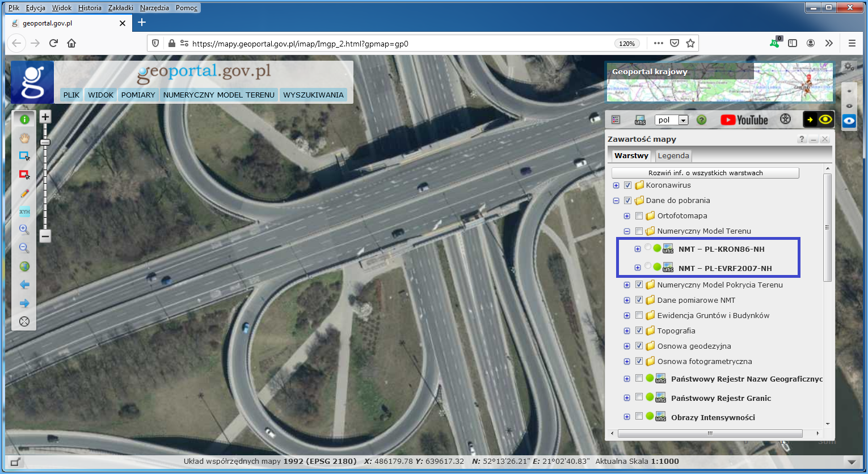The width and height of the screenshot is (868, 474).
Task: Toggle the Topografia checkbox
Action: click(639, 331)
